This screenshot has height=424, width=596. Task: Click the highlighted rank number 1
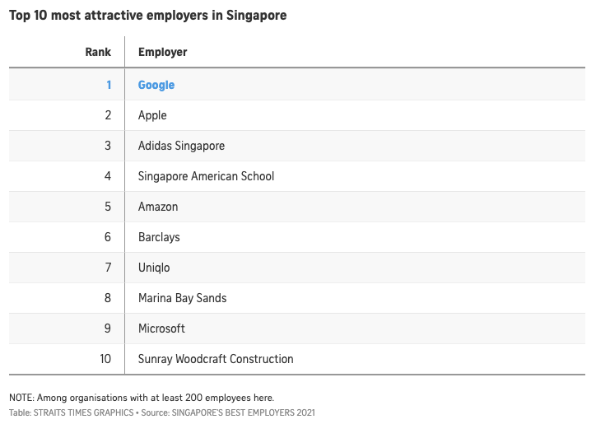pyautogui.click(x=108, y=85)
